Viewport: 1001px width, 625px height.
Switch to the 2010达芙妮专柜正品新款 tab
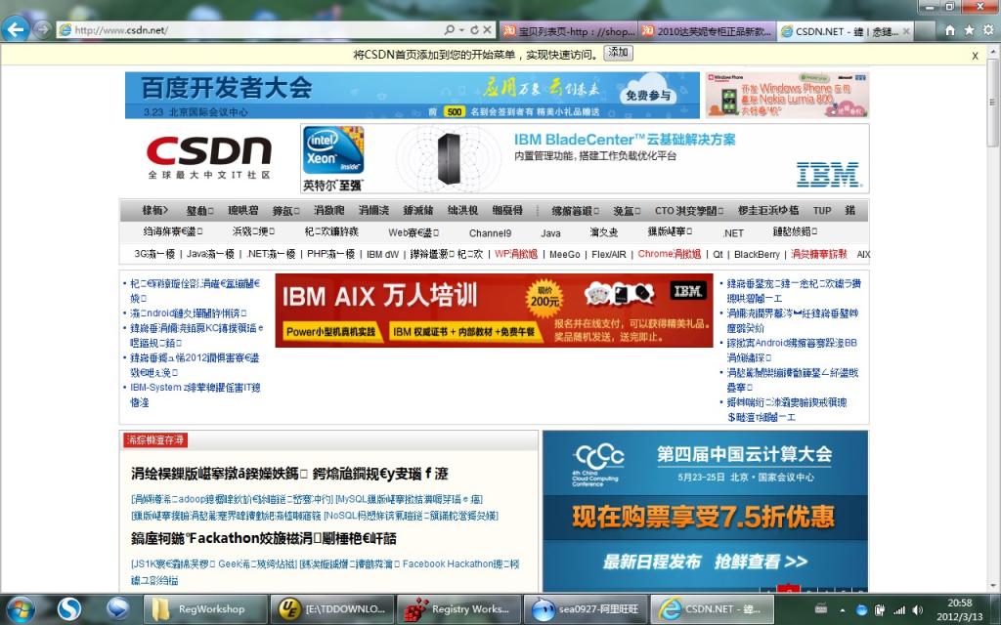click(708, 30)
